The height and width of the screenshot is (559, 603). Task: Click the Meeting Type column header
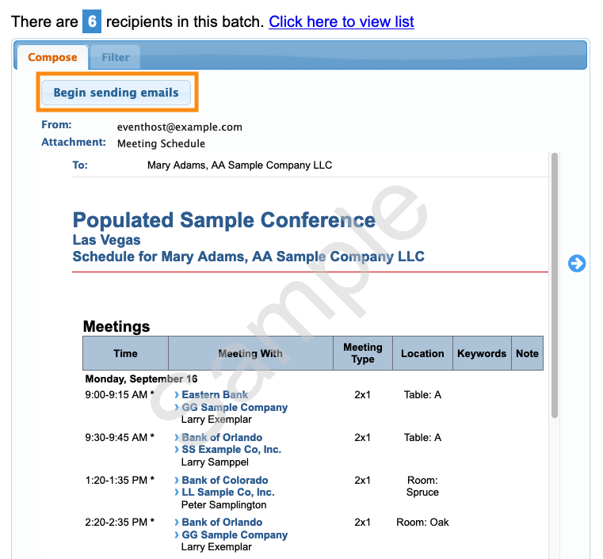pyautogui.click(x=363, y=353)
